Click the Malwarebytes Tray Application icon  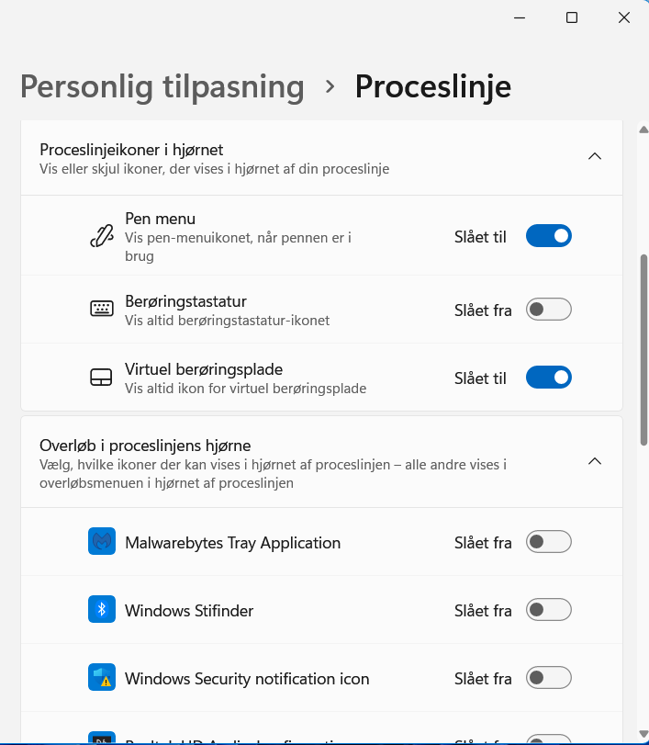[x=102, y=541]
